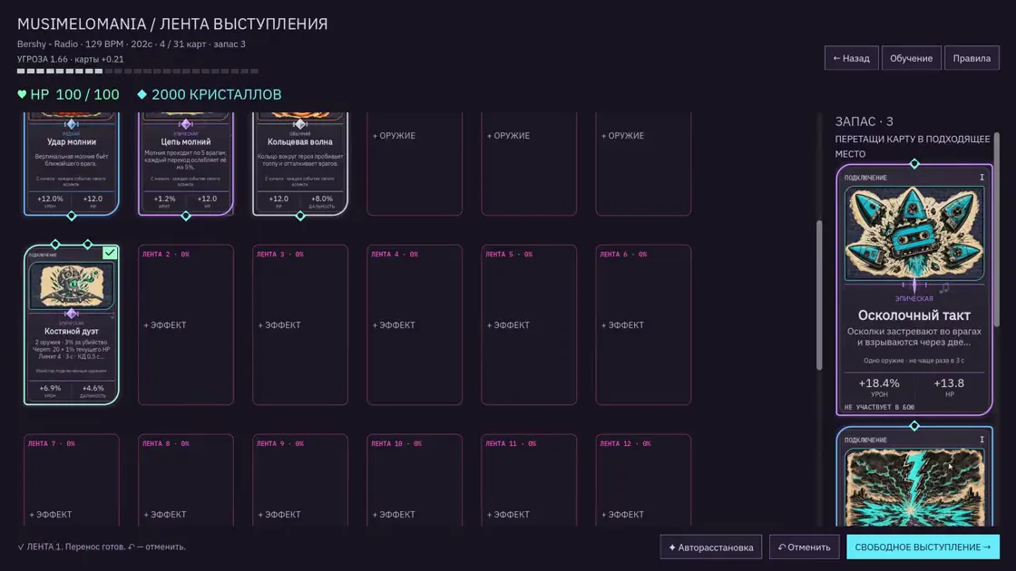
Task: Click the main board vertical scrollbar
Action: 819,295
